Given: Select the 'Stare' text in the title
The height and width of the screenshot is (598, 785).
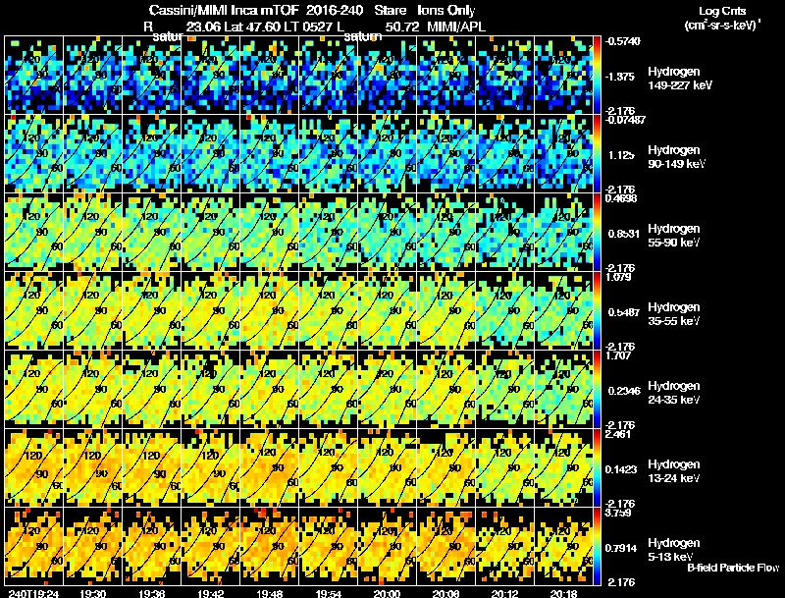Looking at the screenshot, I should pos(390,11).
